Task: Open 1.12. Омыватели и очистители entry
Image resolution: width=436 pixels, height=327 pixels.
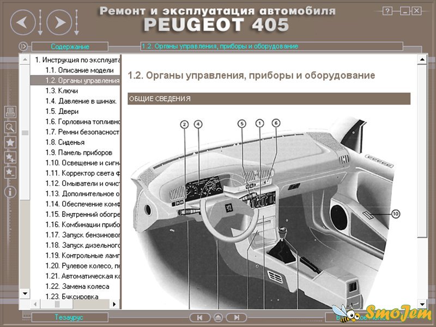Action: coord(83,184)
